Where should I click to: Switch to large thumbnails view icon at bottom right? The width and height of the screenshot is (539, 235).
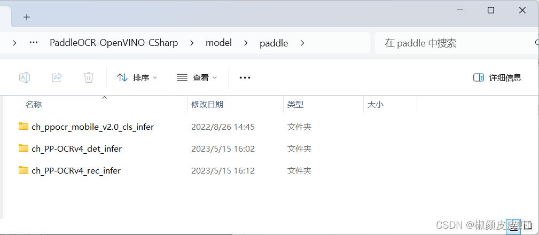(528, 226)
